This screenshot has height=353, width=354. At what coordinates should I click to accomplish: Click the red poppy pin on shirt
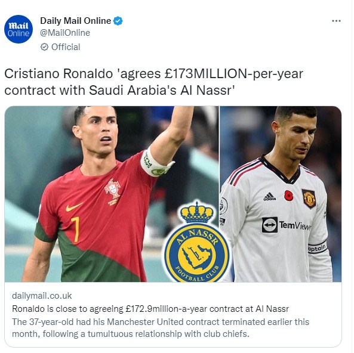(x=288, y=196)
